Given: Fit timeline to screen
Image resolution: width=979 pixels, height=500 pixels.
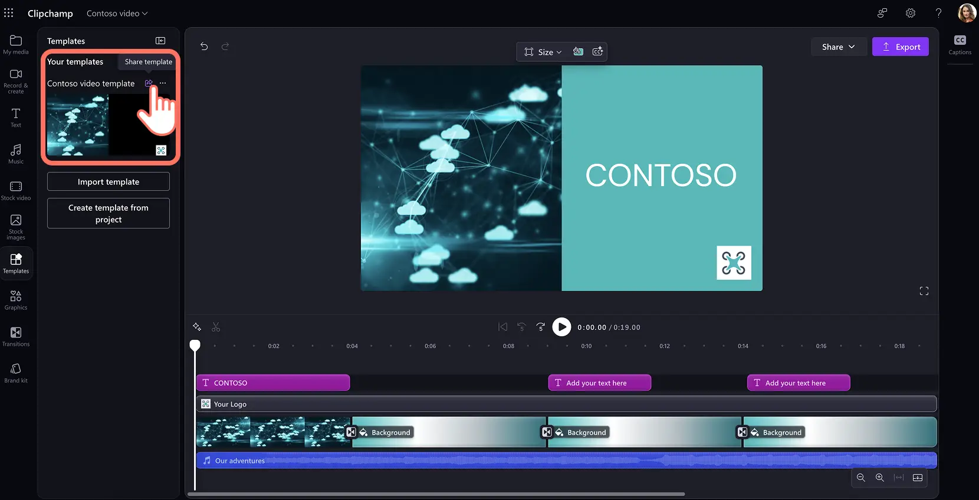Looking at the screenshot, I should coord(899,478).
